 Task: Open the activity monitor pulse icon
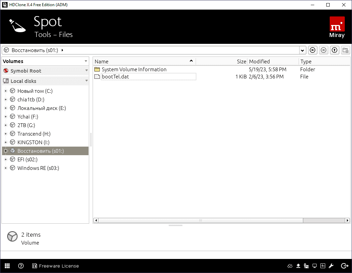(x=323, y=266)
